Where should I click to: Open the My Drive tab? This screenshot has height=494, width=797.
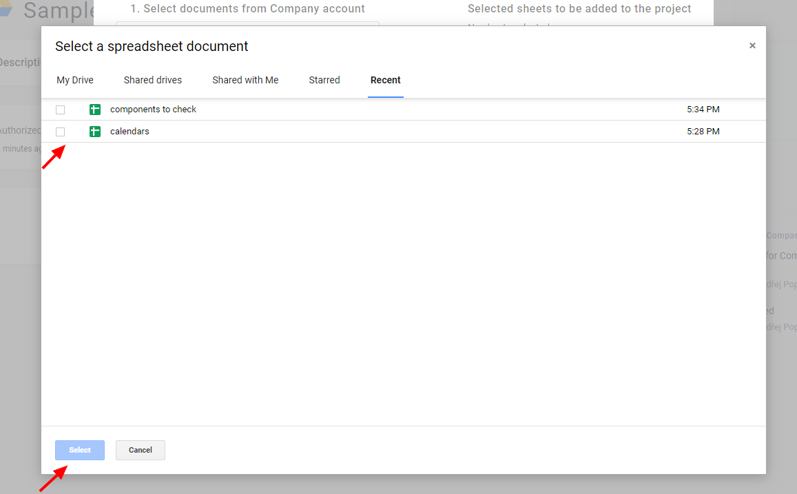pos(75,80)
